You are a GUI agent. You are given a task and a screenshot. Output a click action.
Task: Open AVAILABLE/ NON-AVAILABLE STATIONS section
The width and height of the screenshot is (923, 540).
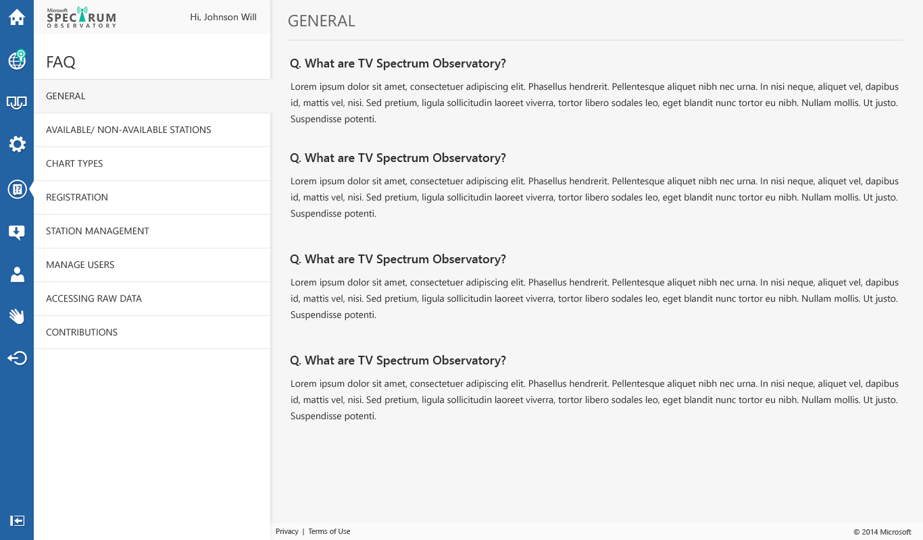152,130
